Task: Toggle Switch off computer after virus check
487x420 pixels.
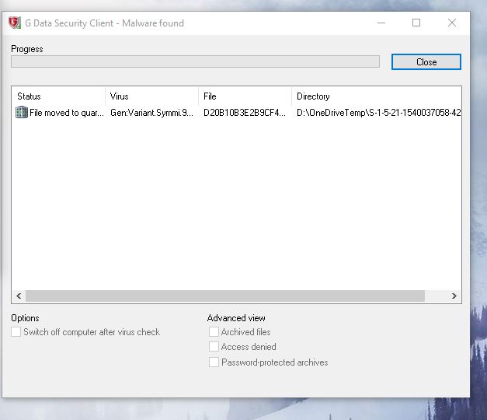Action: pyautogui.click(x=17, y=332)
